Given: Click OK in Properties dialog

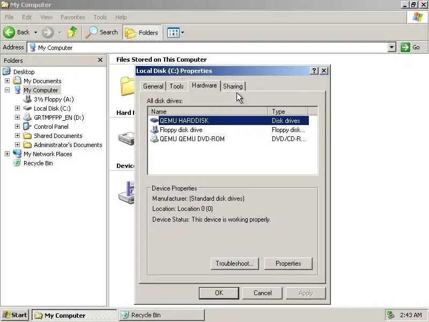Looking at the screenshot, I should tap(219, 293).
